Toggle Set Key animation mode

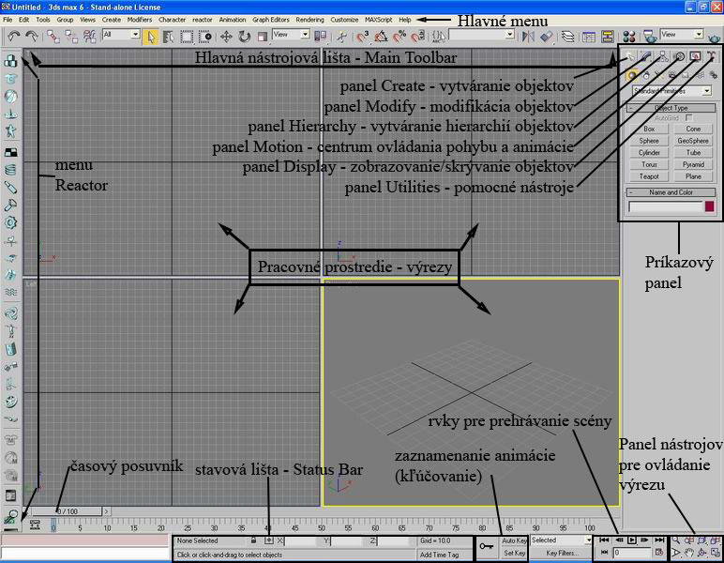click(x=514, y=553)
